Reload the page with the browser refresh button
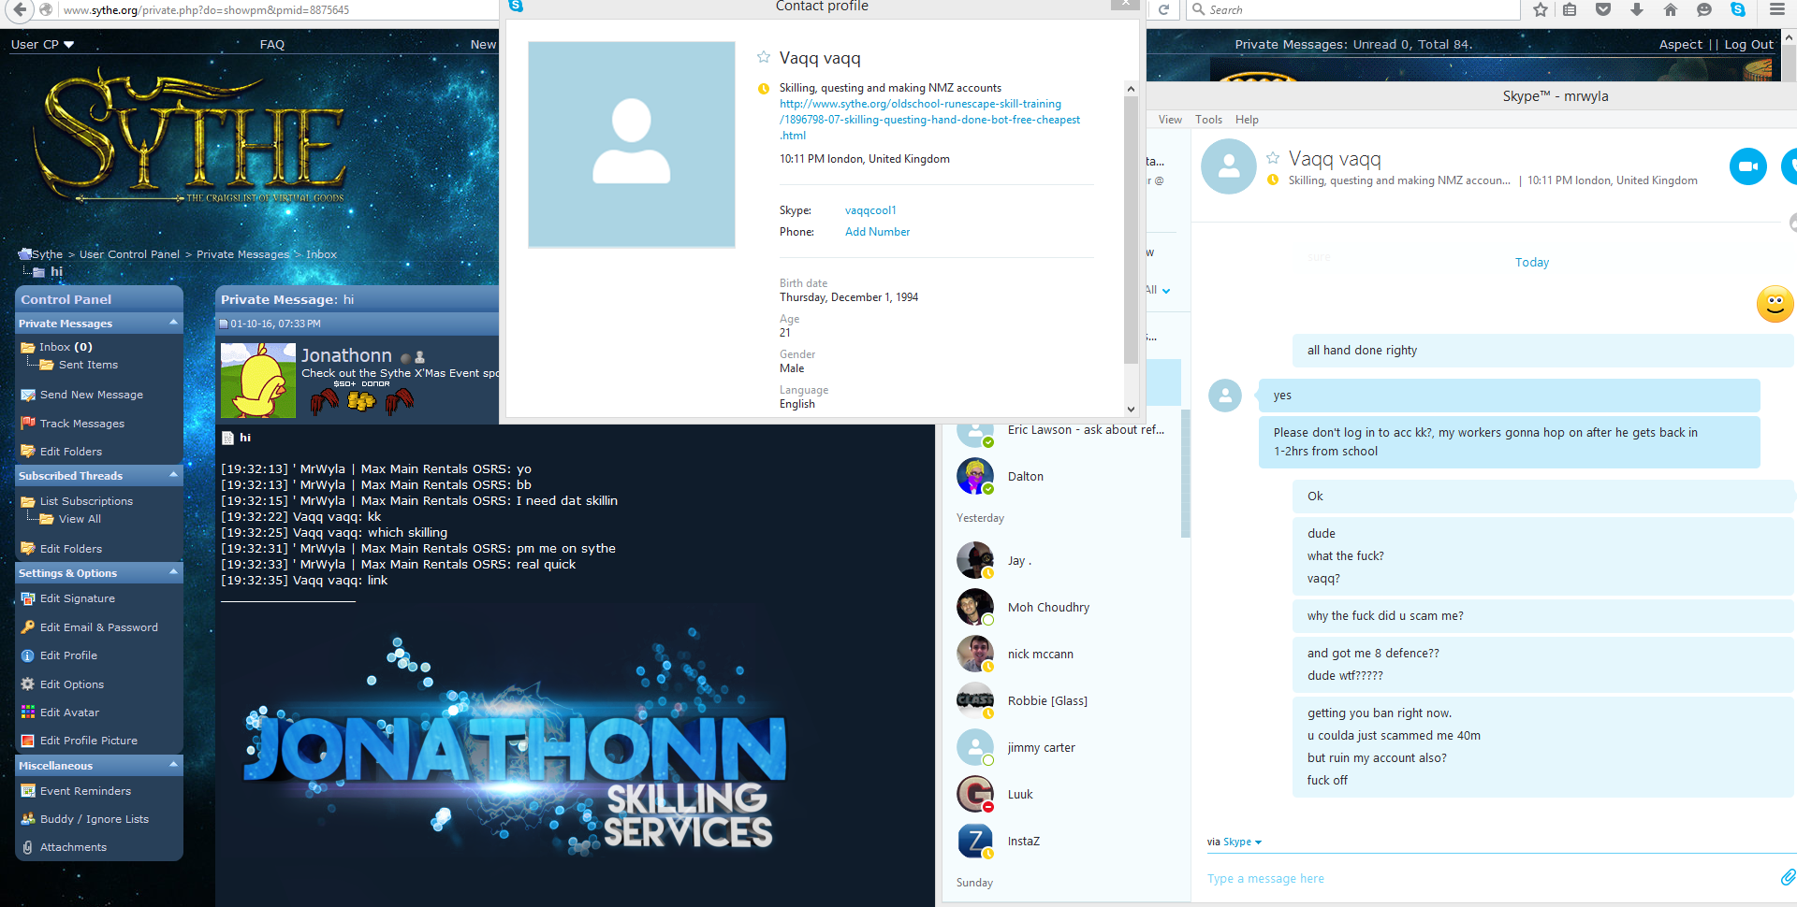Viewport: 1797px width, 907px height. coord(1163,10)
